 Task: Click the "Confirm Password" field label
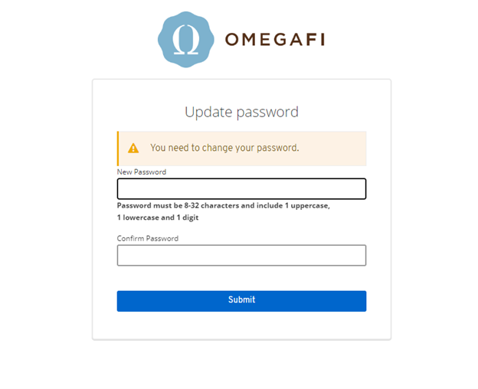click(x=148, y=239)
